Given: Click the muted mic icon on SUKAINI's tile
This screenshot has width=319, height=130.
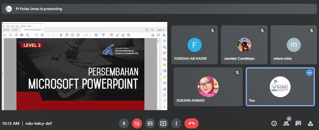Looking at the screenshot, I should click(x=237, y=73).
